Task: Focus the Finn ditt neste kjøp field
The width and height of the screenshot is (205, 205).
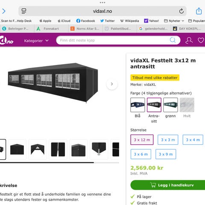Action: 114,40
